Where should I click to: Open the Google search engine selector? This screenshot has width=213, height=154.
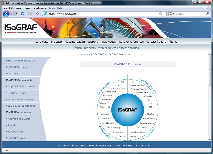[171, 14]
